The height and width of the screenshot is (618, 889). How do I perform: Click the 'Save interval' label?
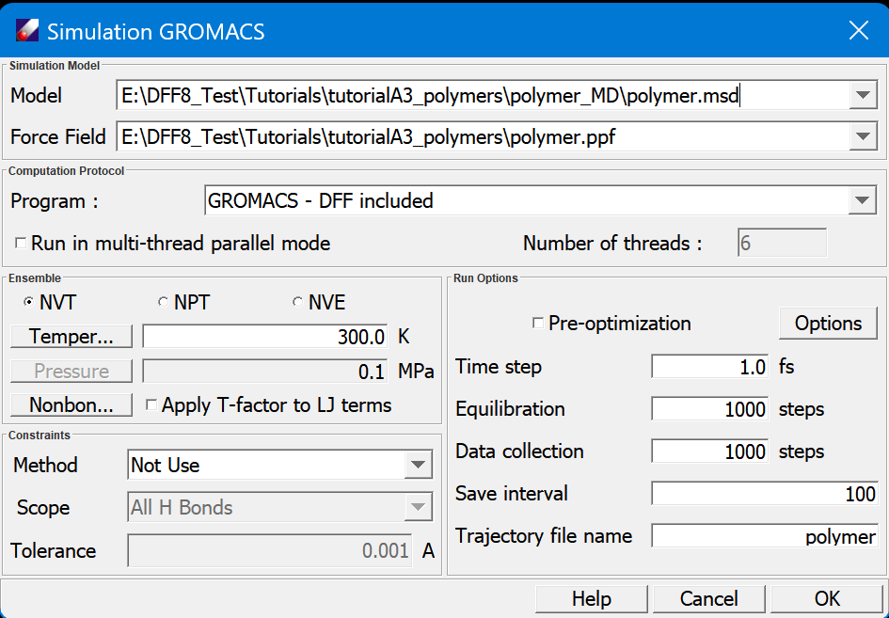tap(512, 493)
